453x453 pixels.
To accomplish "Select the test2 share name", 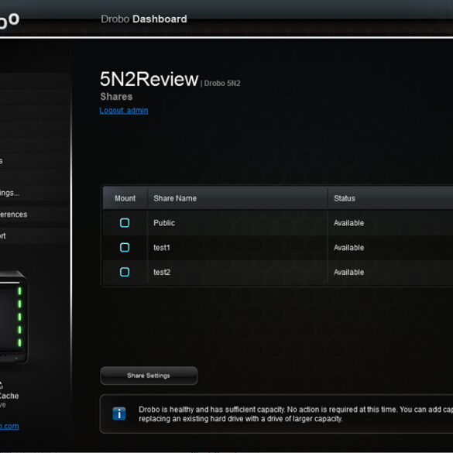I will tap(162, 272).
